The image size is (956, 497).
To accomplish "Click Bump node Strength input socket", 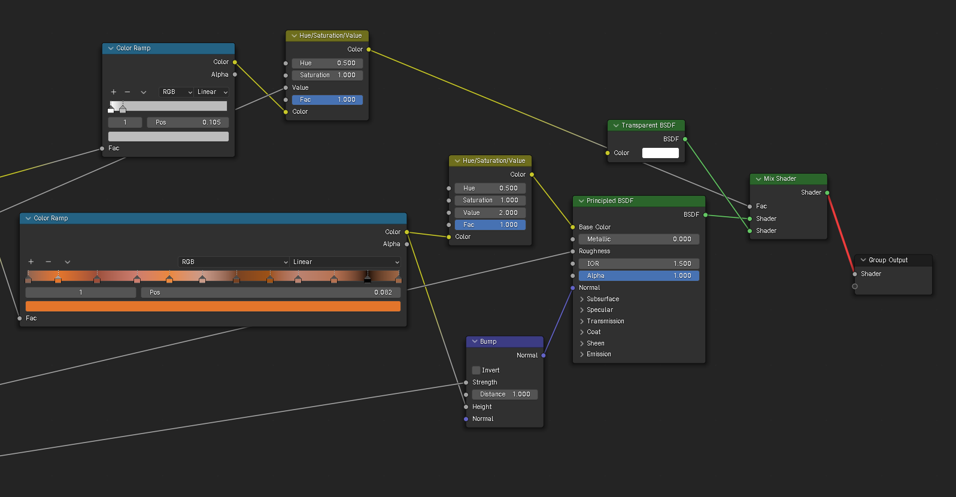I will tap(466, 383).
